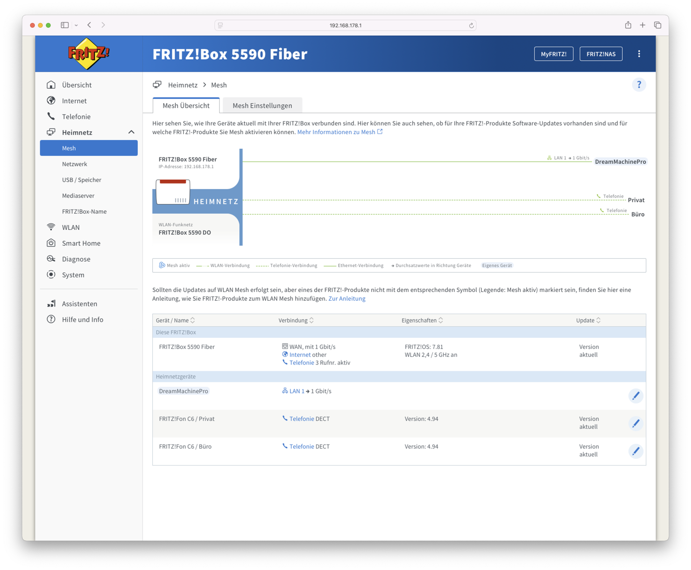Viewport: 691px width, 570px height.
Task: Open the Zur Anleitung link
Action: tap(347, 299)
